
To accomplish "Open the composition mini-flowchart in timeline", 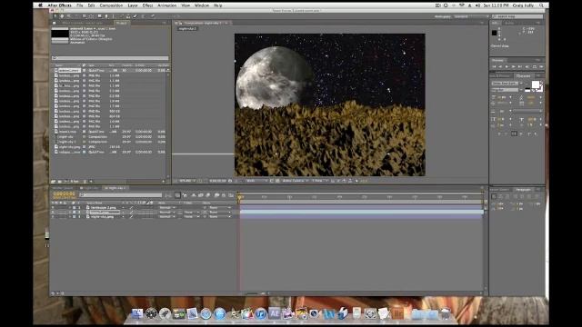I will 168,195.
